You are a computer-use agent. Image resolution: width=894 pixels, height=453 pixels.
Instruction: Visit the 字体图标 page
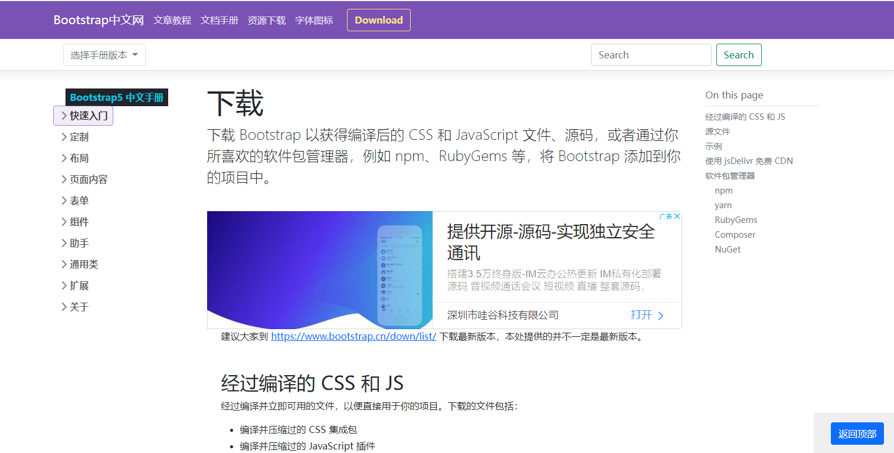coord(313,19)
